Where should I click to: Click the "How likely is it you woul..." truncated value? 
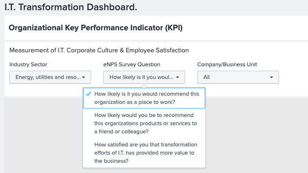pos(141,77)
